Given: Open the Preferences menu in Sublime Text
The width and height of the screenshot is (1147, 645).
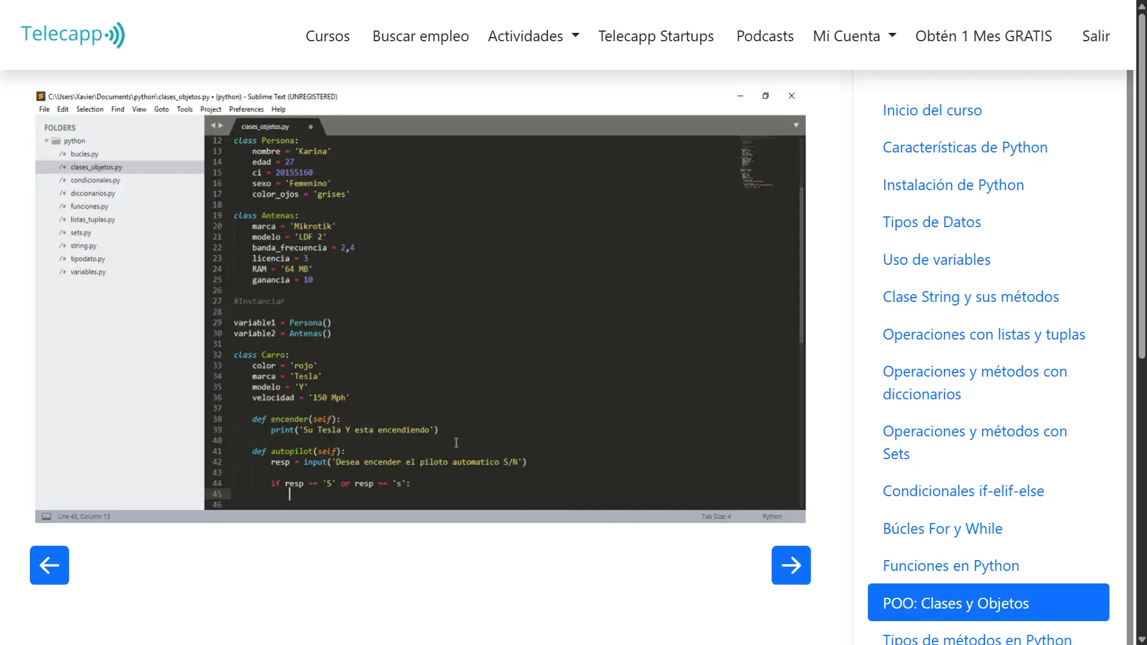Looking at the screenshot, I should (246, 109).
